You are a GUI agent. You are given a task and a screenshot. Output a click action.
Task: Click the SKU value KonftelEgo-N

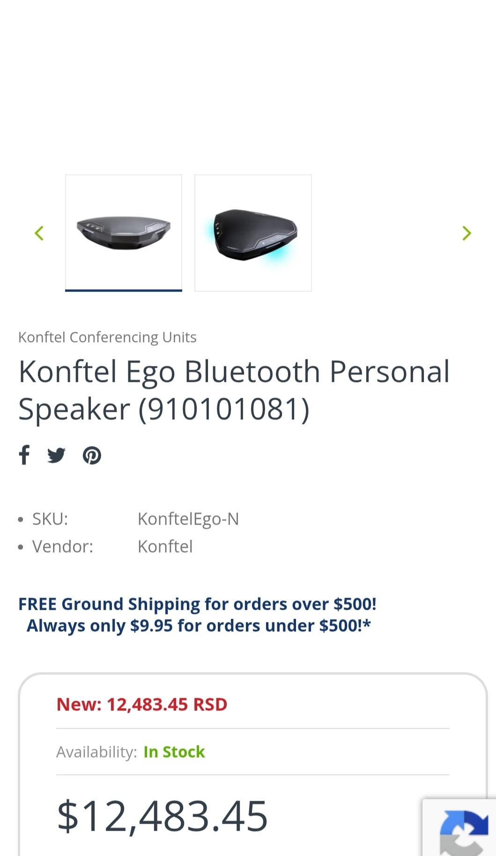(188, 519)
